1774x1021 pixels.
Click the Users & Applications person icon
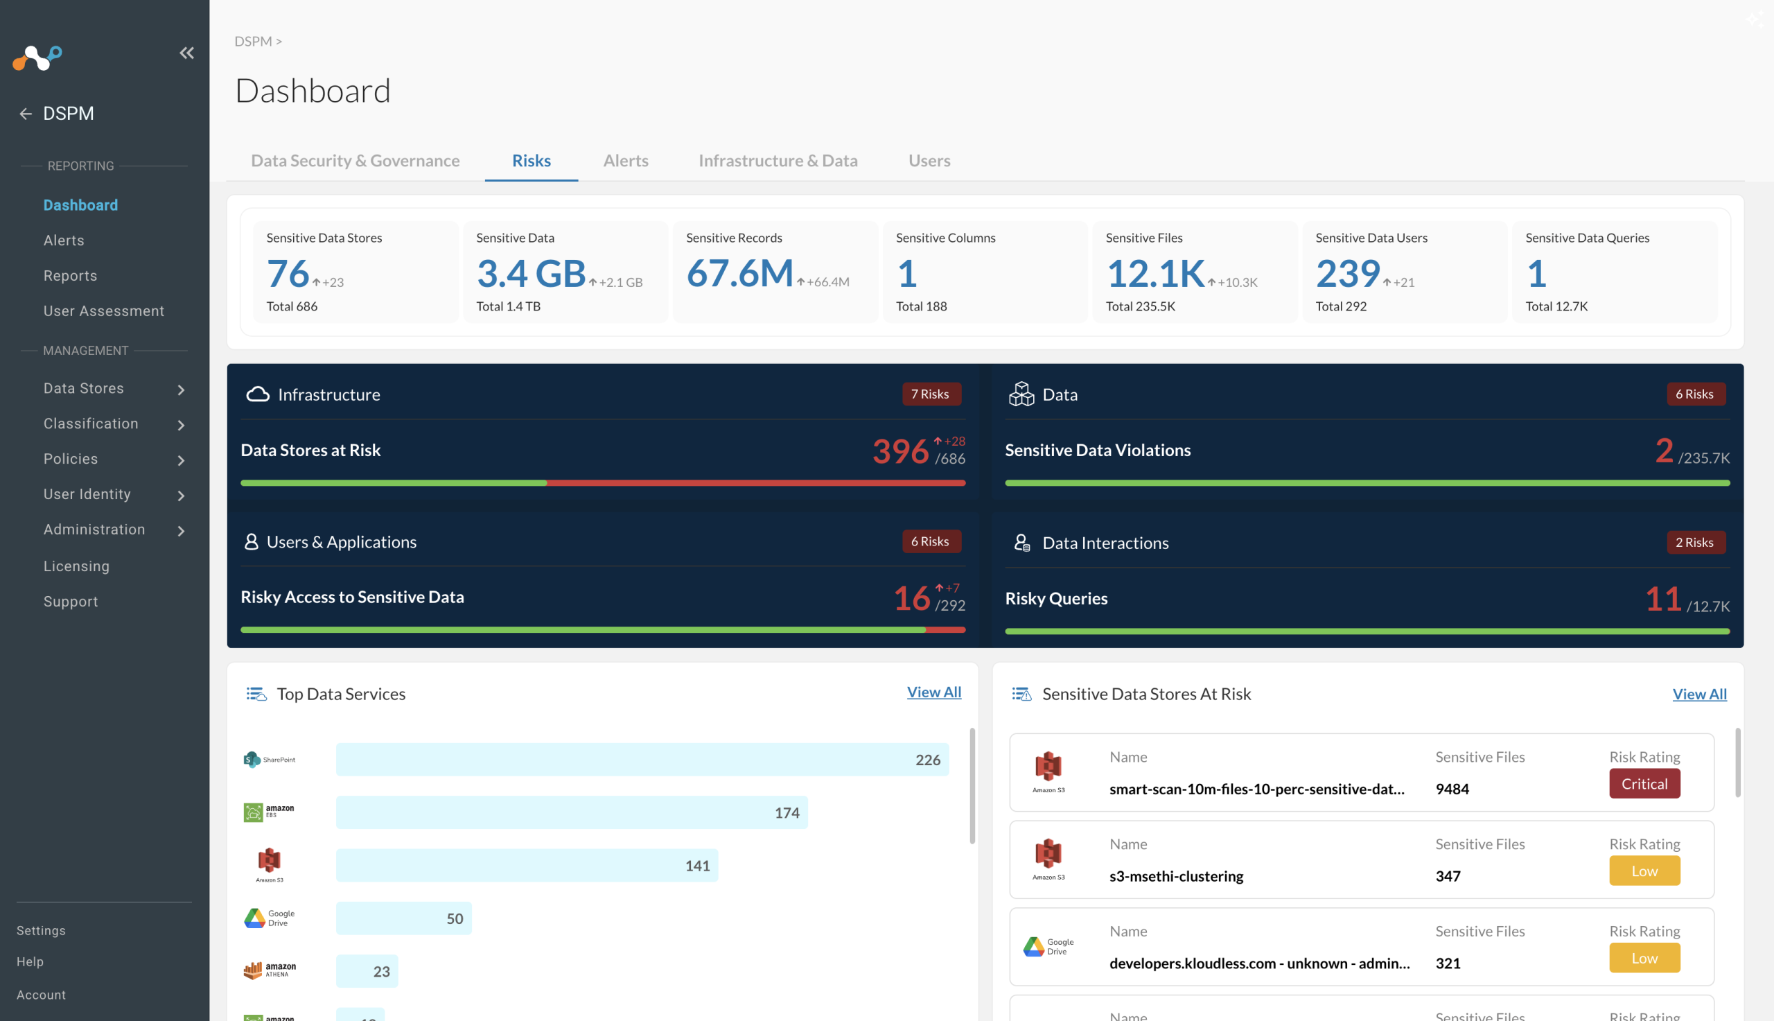pyautogui.click(x=251, y=541)
